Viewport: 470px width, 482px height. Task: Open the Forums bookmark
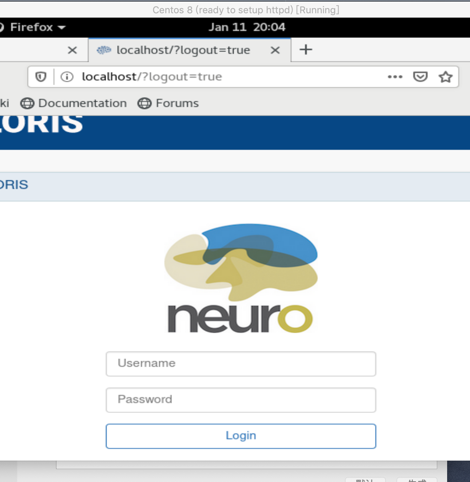tap(168, 103)
